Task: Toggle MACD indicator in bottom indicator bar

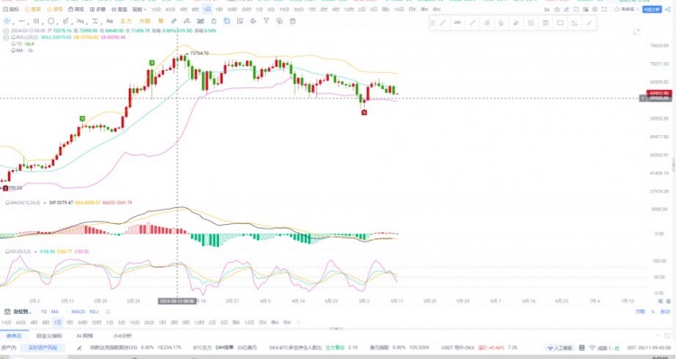Action: 78,311
